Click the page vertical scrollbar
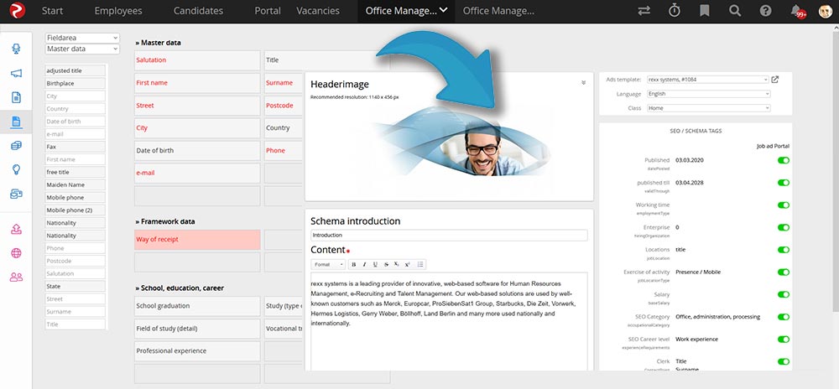839x389 pixels. (836, 171)
